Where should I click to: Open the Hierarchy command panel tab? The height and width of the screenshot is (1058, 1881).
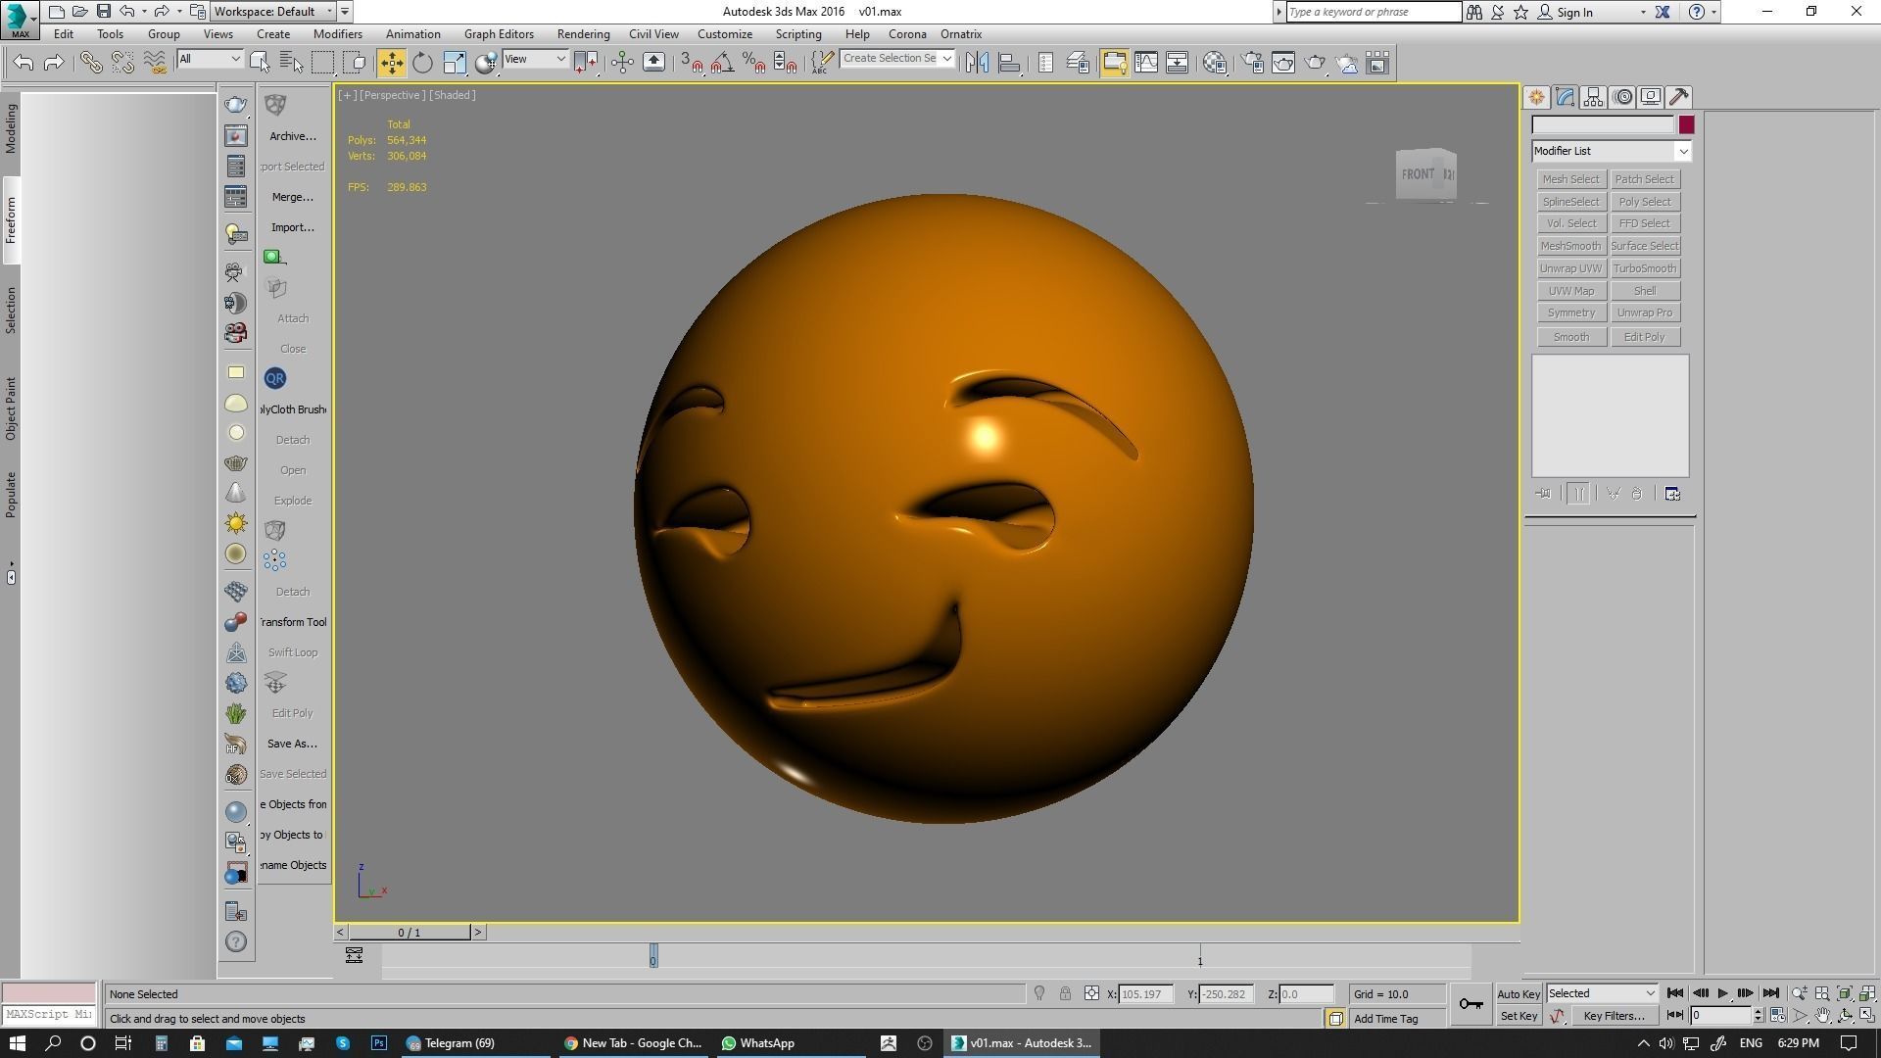pyautogui.click(x=1593, y=97)
